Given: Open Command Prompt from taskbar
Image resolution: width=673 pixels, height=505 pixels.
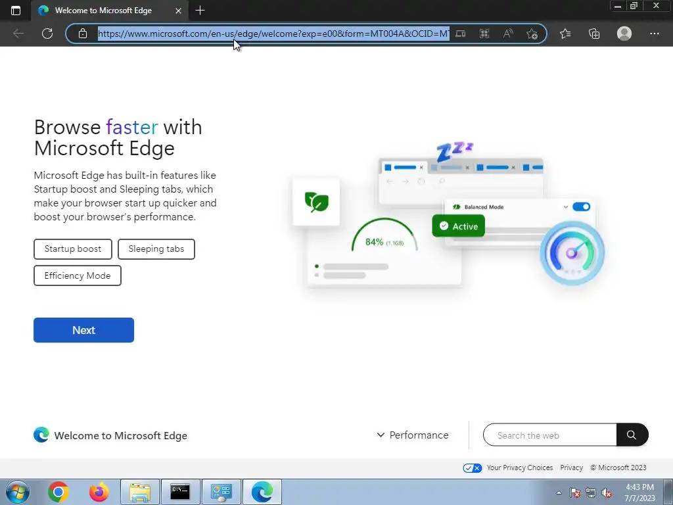Looking at the screenshot, I should click(180, 492).
